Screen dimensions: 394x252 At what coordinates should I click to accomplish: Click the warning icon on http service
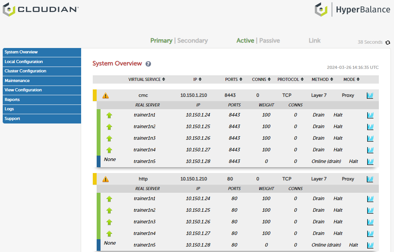(x=106, y=179)
